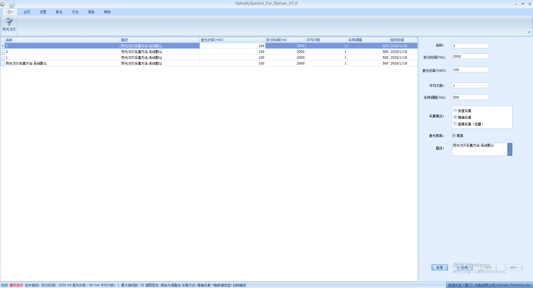Click the 积分时间(ms) input field
The height and width of the screenshot is (288, 533).
point(470,56)
